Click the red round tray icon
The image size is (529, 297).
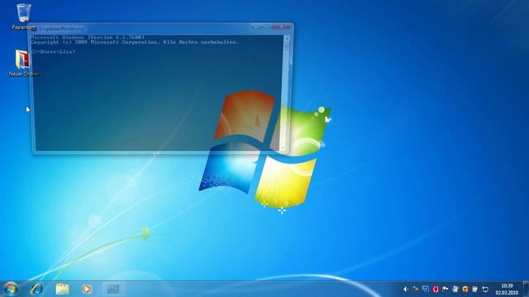[436, 289]
